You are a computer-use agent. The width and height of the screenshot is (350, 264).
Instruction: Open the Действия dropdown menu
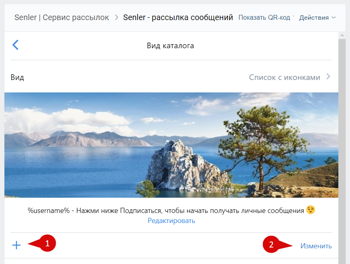(314, 18)
